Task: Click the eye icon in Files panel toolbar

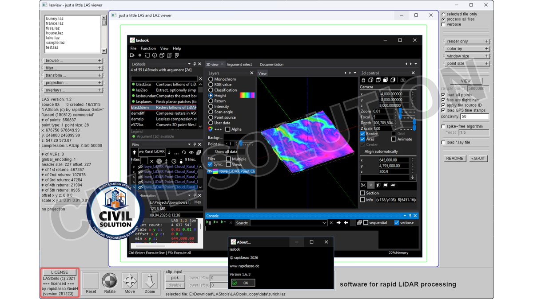Action: click(191, 152)
